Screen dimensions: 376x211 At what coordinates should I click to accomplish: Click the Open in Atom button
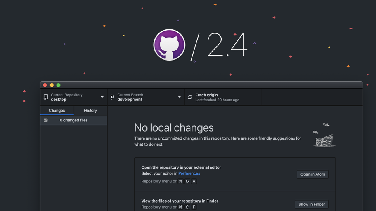pyautogui.click(x=313, y=174)
